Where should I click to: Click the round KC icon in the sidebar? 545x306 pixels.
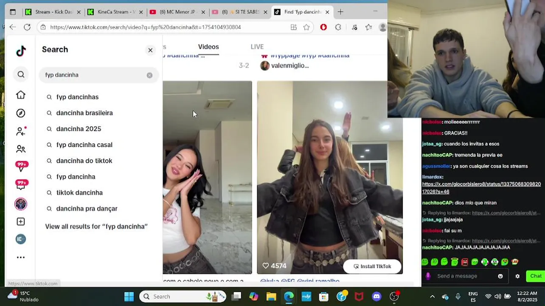coord(21,239)
